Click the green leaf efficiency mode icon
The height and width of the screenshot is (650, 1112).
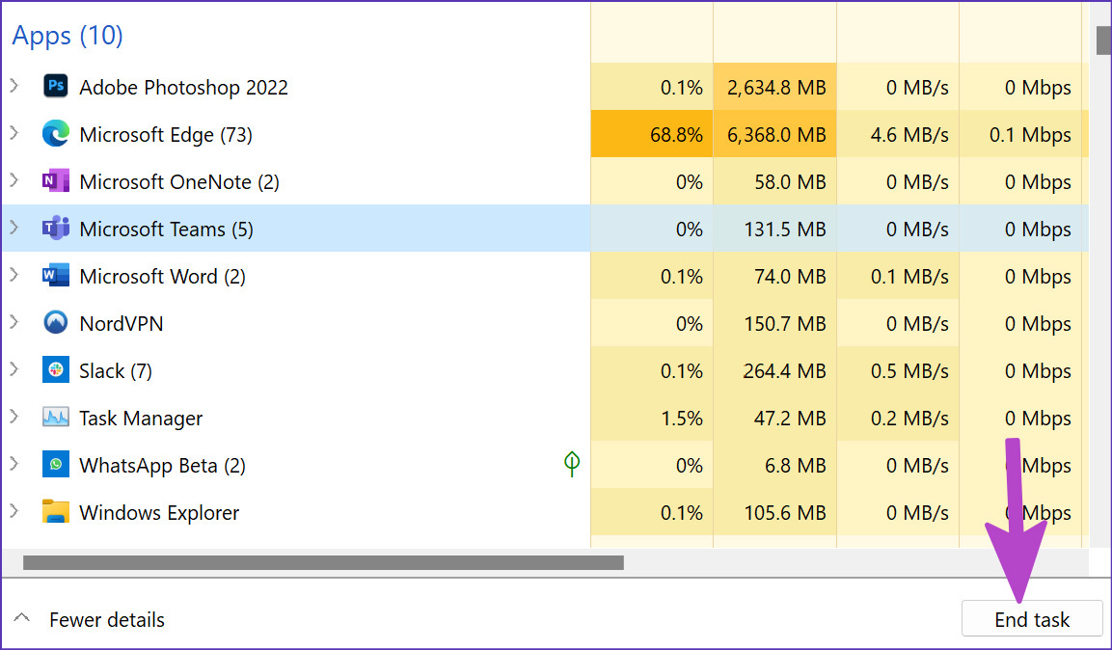[x=572, y=464]
